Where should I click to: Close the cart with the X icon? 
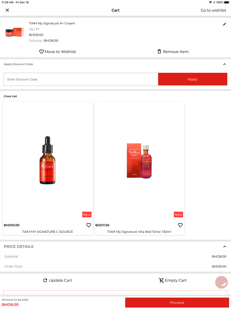pos(7,10)
